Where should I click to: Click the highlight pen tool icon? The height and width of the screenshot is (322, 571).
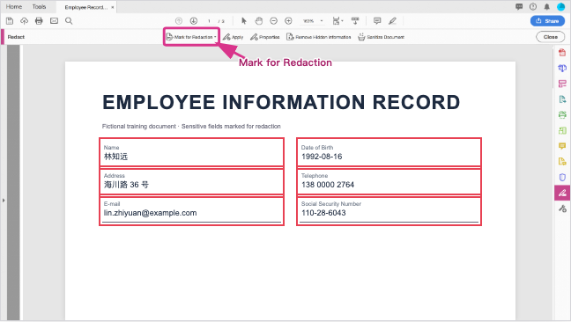392,21
